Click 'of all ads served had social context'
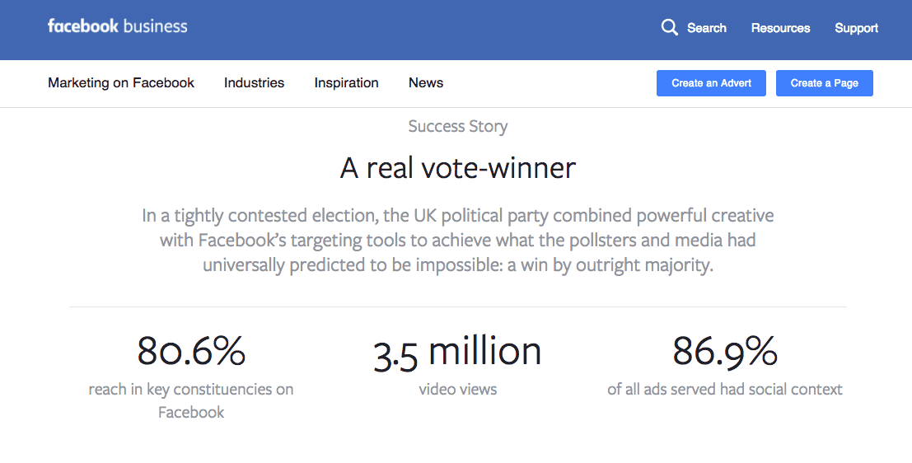 (725, 389)
